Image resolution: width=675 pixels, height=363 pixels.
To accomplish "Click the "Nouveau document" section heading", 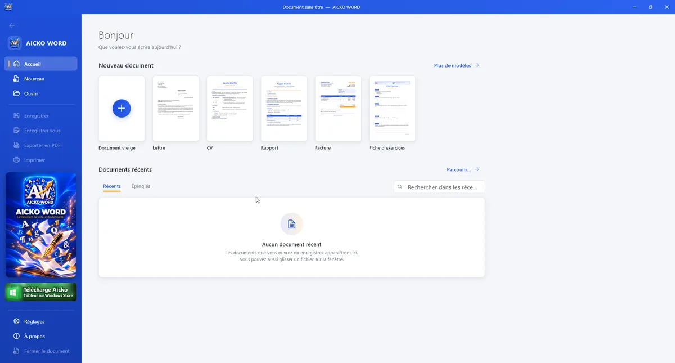I will point(126,65).
